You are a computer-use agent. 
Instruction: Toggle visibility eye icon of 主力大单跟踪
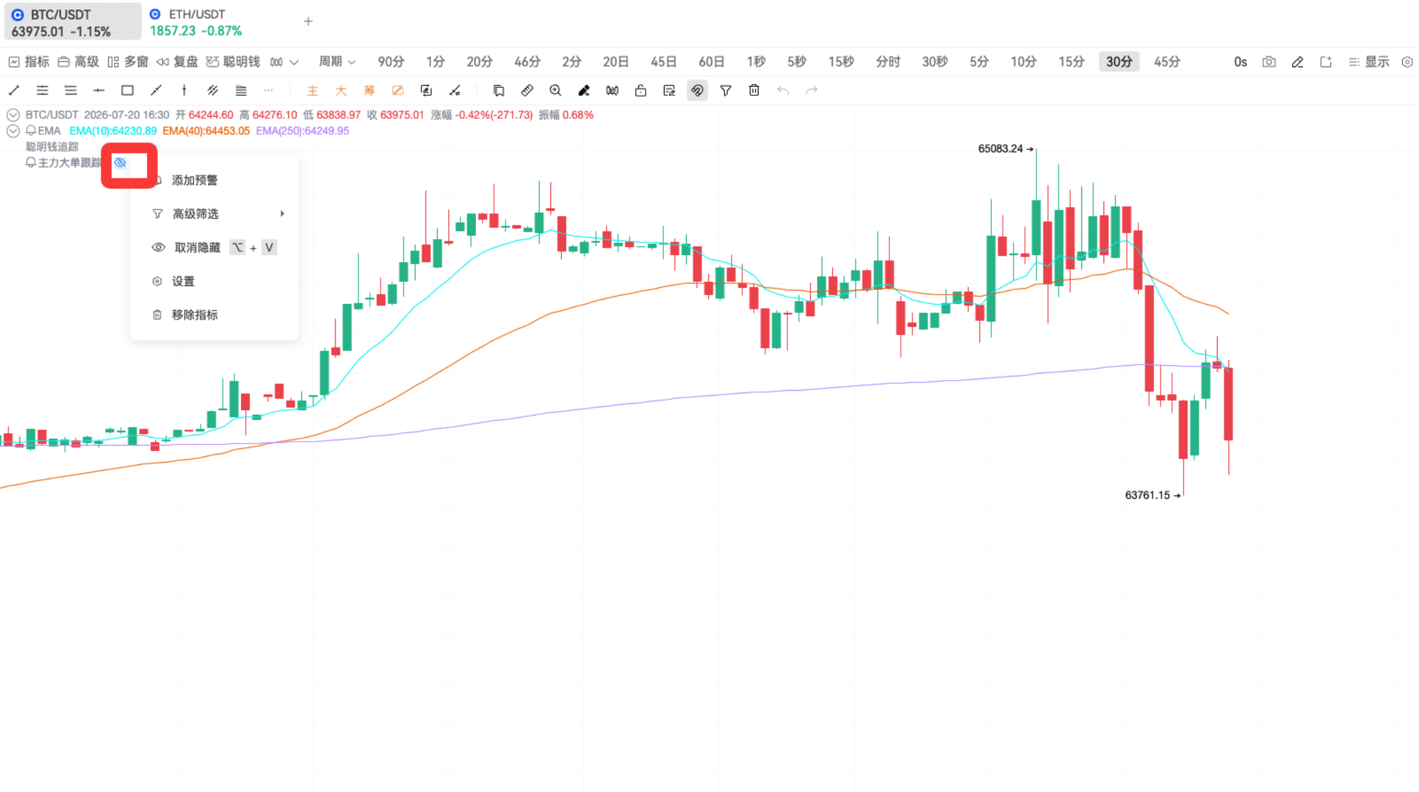[x=120, y=162]
